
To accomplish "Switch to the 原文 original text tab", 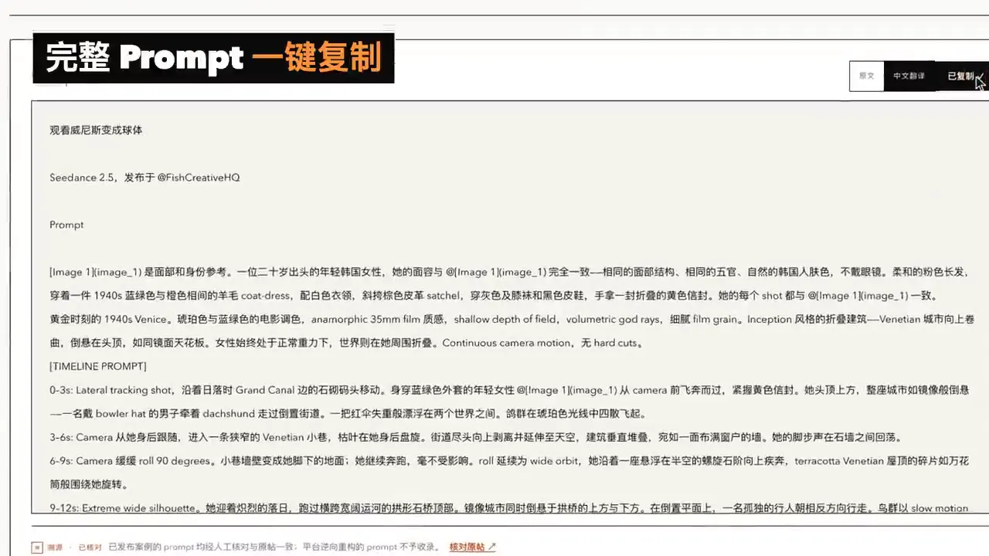I will pos(867,76).
